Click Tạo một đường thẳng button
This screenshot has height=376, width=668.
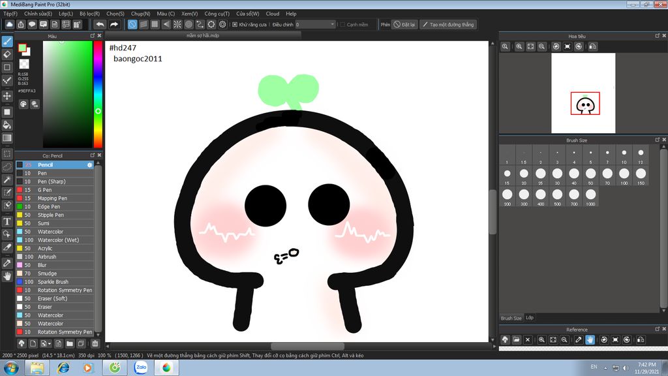[x=448, y=24]
